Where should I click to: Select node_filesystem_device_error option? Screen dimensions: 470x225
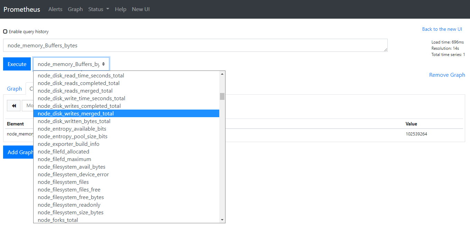pos(126,174)
